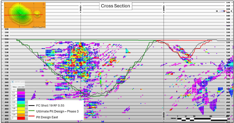Pick the grey below-0.2 legend swatch
Image resolution: width=234 pixels, height=123 pixels.
21,90
